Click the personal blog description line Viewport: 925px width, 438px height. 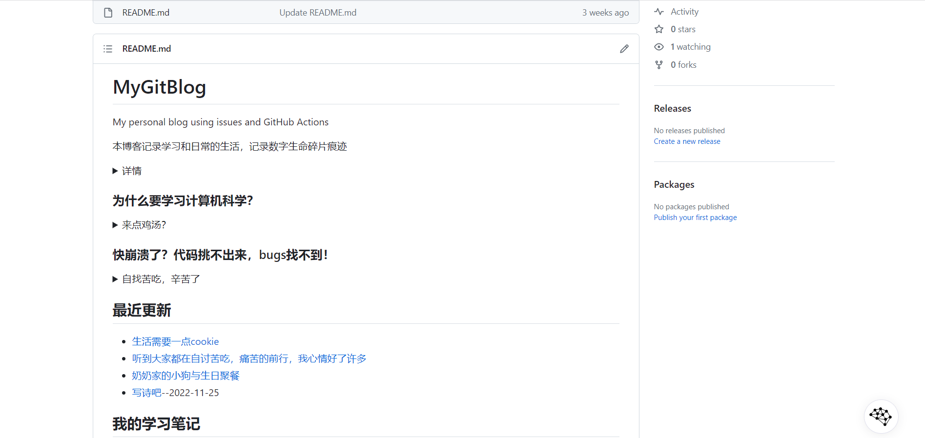click(221, 122)
